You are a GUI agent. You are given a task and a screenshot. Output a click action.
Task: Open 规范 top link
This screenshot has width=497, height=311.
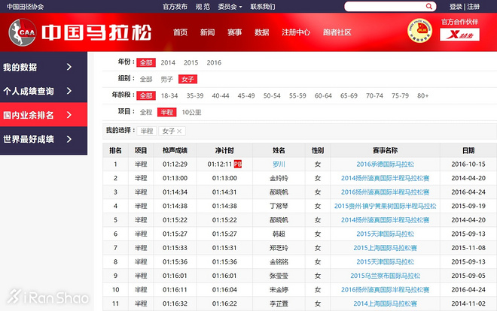[203, 7]
